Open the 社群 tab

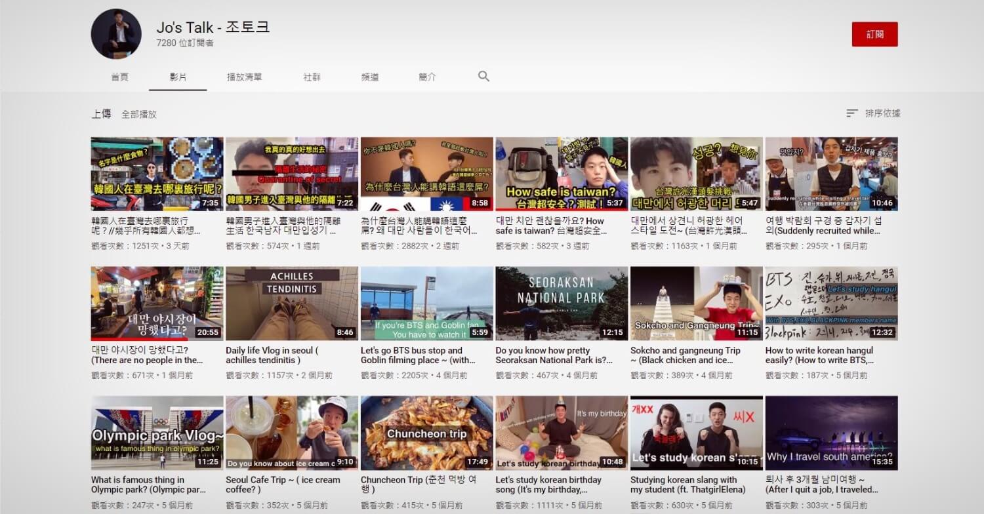pyautogui.click(x=310, y=76)
